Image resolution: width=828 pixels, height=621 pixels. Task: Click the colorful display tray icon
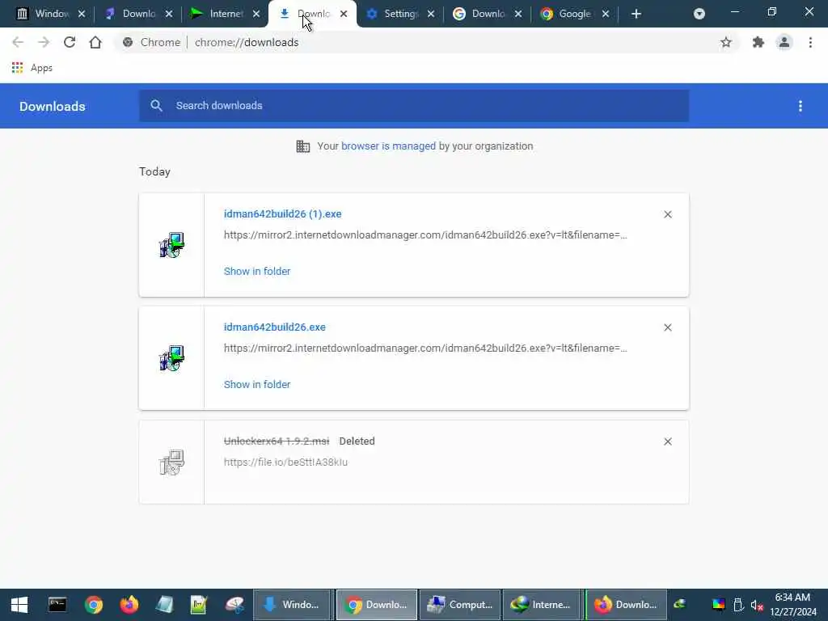(x=719, y=605)
